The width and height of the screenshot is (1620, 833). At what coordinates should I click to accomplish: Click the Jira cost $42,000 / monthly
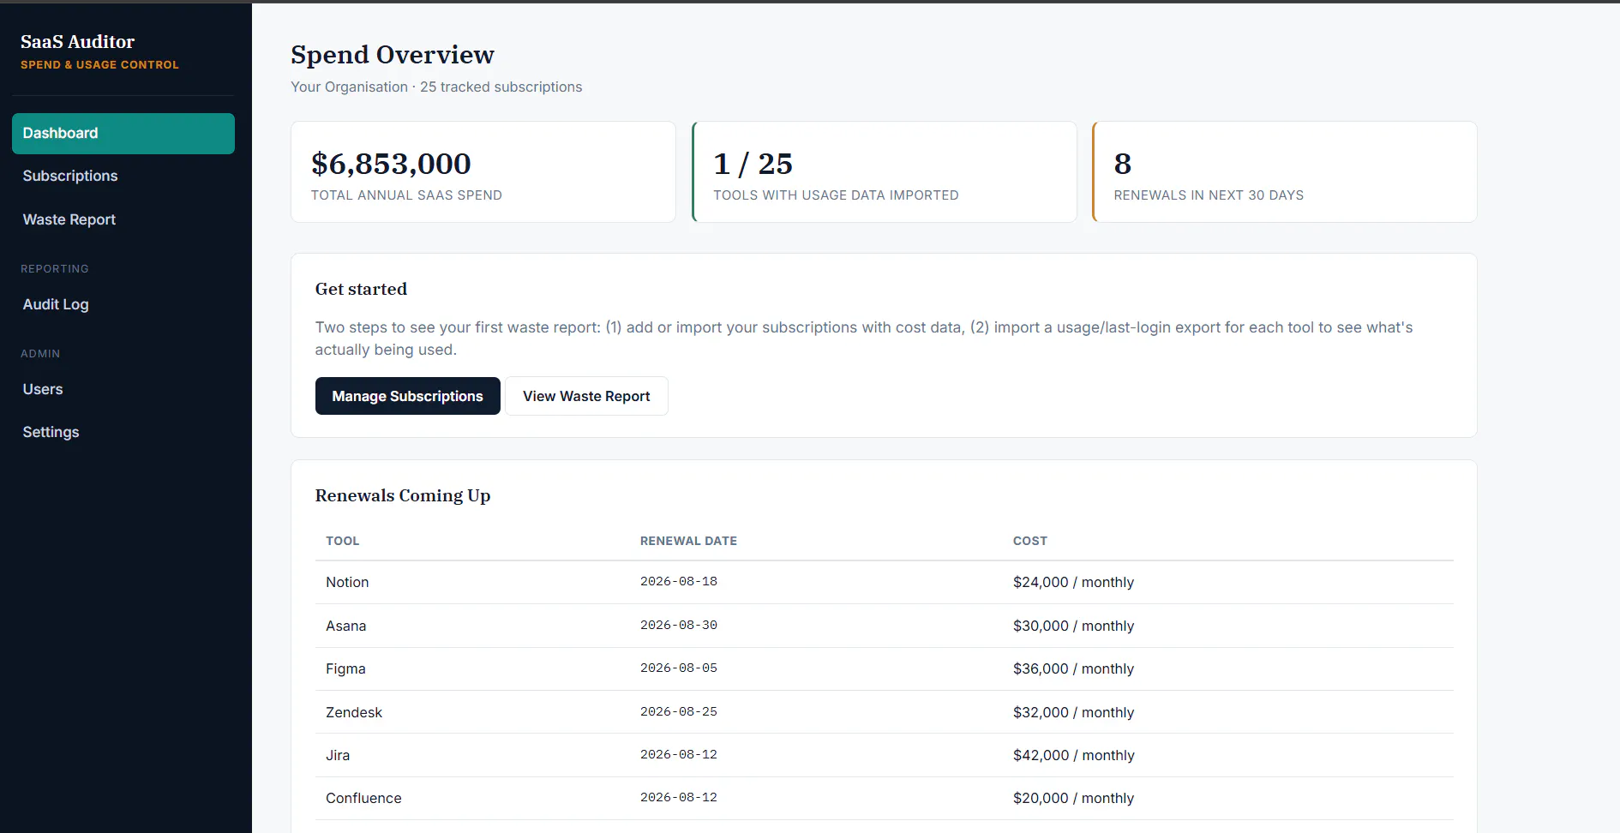pyautogui.click(x=1074, y=755)
